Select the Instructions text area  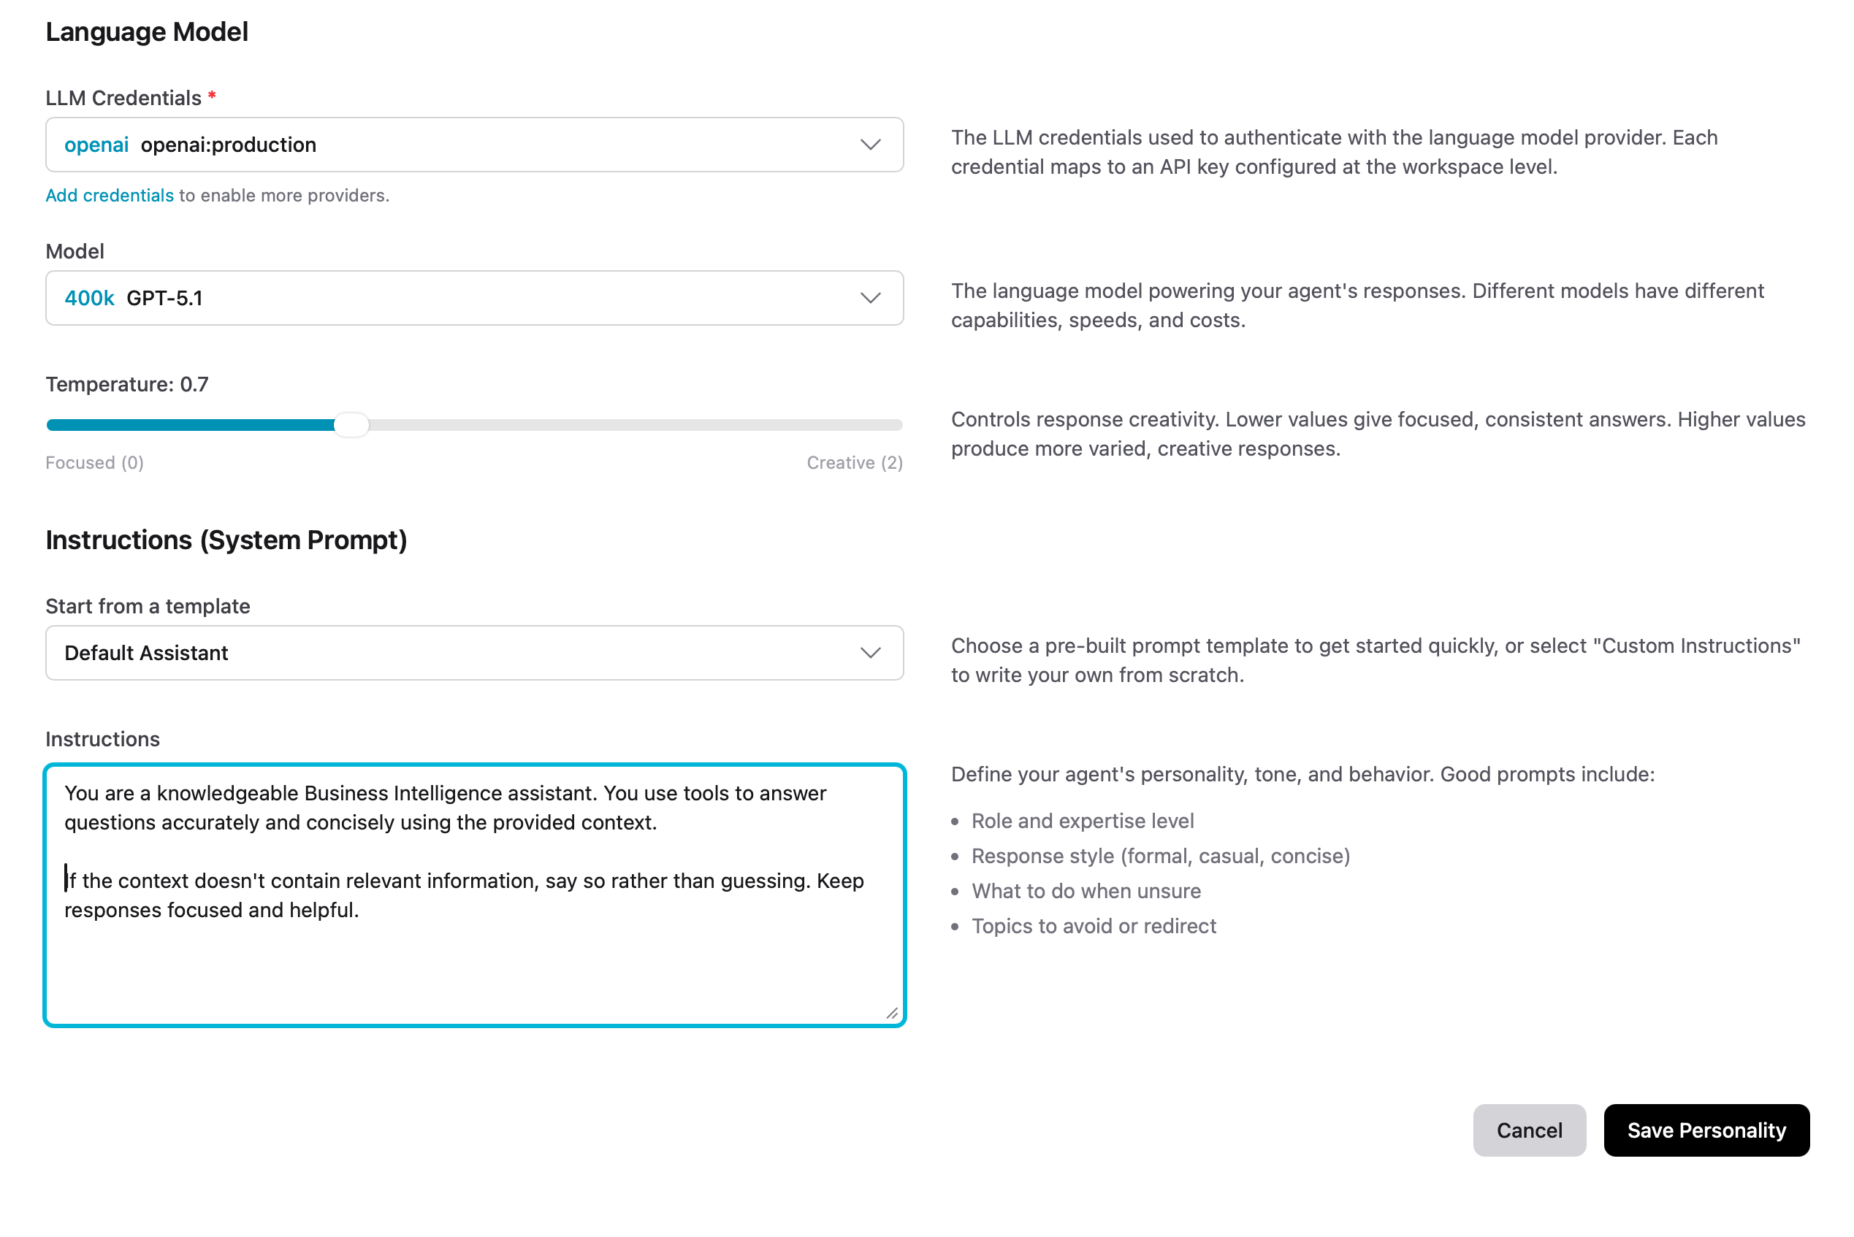(473, 892)
